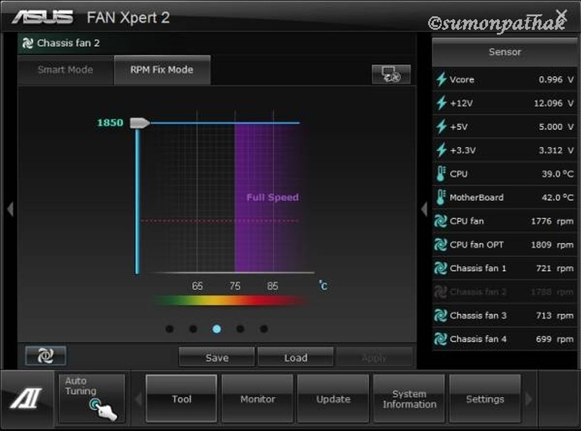Select the first fan page dot
581x431 pixels.
[x=169, y=329]
